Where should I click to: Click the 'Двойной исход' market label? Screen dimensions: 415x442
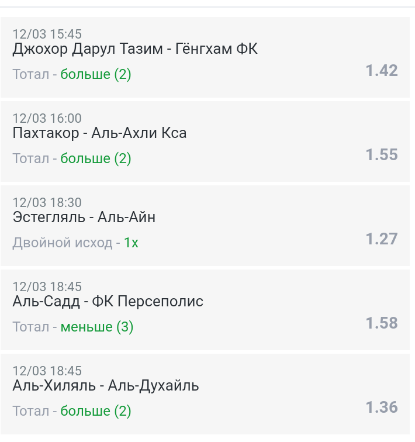coord(63,243)
